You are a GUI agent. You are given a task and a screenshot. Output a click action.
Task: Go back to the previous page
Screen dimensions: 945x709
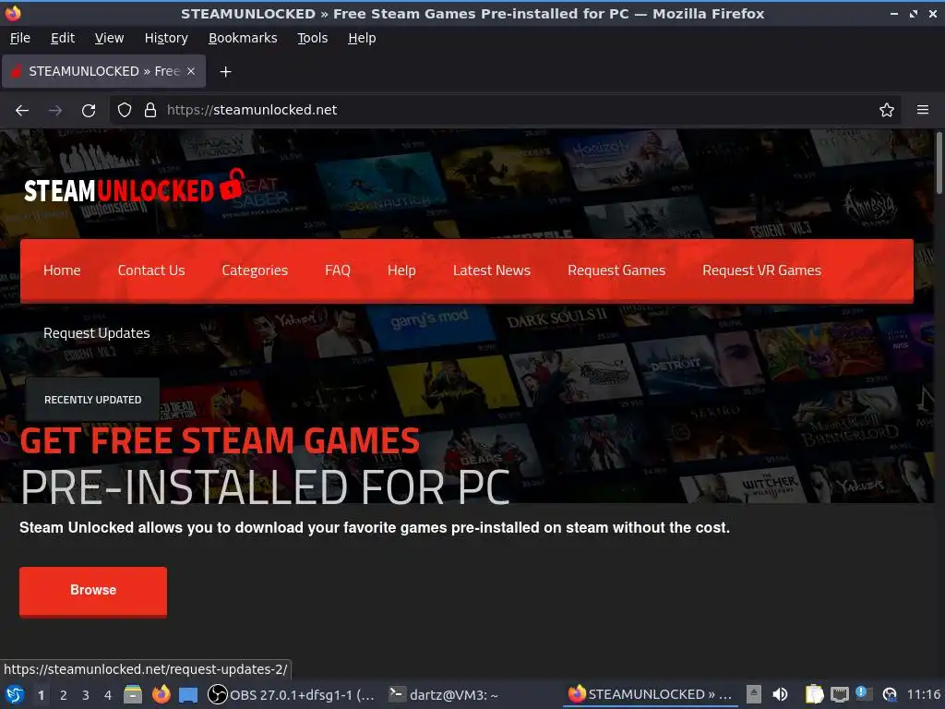(x=22, y=111)
